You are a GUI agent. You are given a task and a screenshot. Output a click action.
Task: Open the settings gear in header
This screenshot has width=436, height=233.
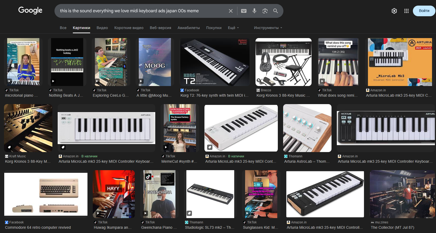(394, 11)
